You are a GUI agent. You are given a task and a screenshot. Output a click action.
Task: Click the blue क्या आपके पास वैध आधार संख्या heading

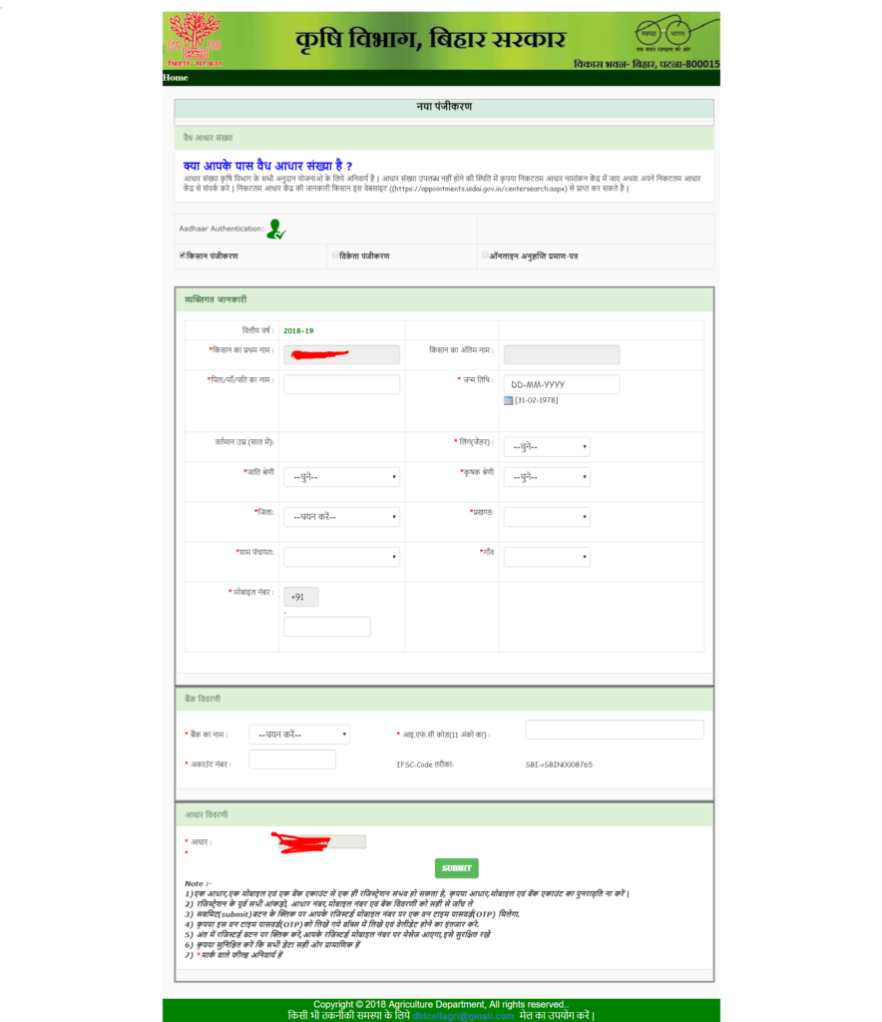click(x=267, y=166)
